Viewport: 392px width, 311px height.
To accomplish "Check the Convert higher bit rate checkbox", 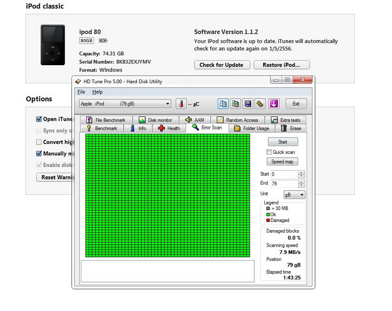I will pyautogui.click(x=39, y=142).
